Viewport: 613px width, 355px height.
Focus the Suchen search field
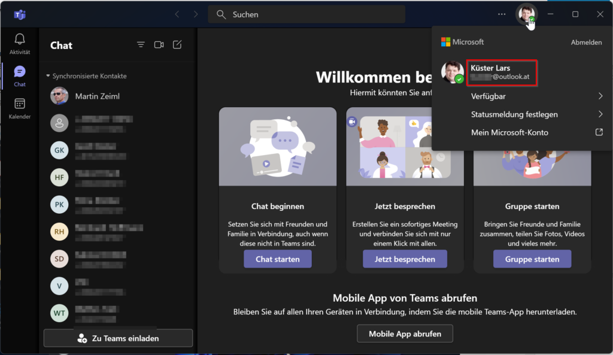pyautogui.click(x=306, y=14)
